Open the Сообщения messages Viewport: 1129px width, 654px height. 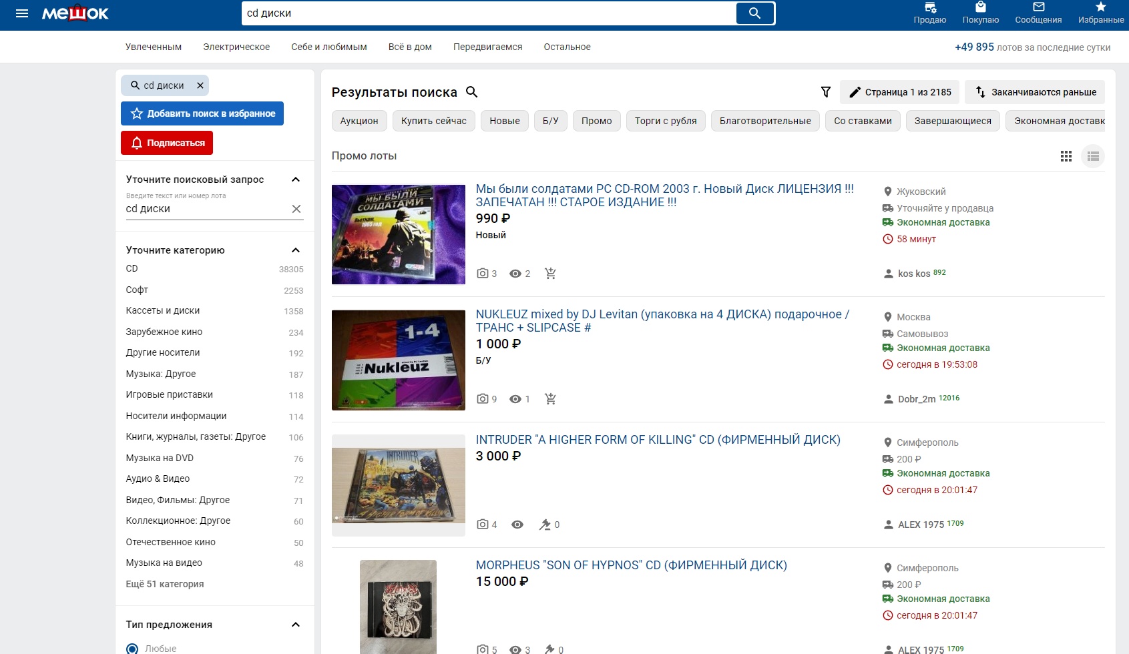click(1038, 13)
